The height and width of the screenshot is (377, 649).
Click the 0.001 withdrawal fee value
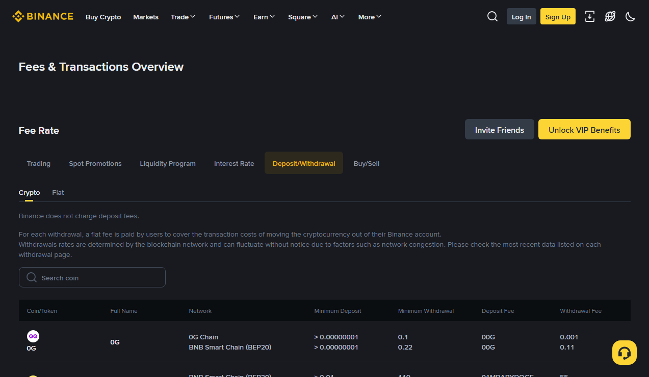[569, 337]
